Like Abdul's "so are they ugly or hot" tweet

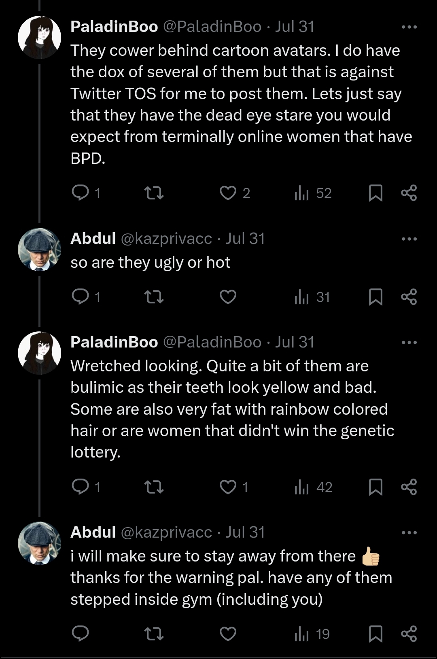click(228, 297)
